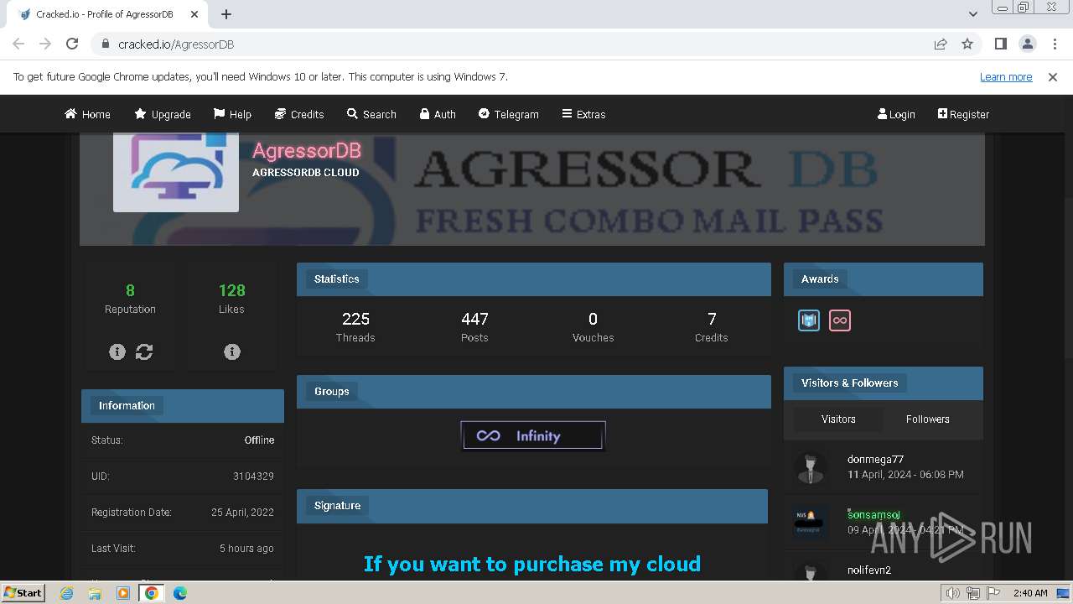Bookmark this page with the star icon
The height and width of the screenshot is (604, 1073).
967,44
